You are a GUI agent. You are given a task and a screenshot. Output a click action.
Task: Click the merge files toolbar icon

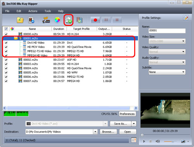80,20
